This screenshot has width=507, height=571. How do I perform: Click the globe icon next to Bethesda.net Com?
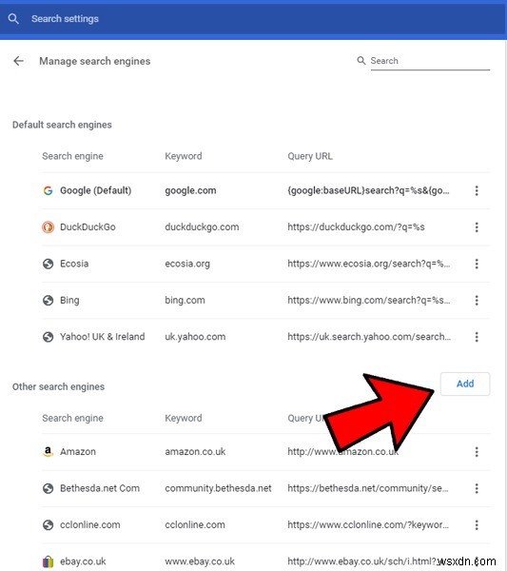(49, 488)
